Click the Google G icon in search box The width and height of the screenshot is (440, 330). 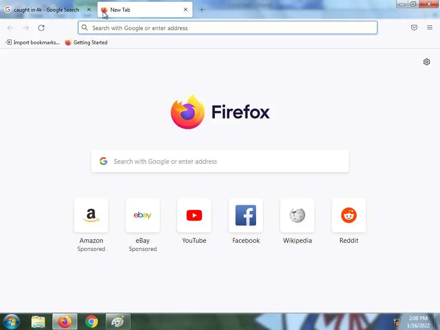[104, 161]
